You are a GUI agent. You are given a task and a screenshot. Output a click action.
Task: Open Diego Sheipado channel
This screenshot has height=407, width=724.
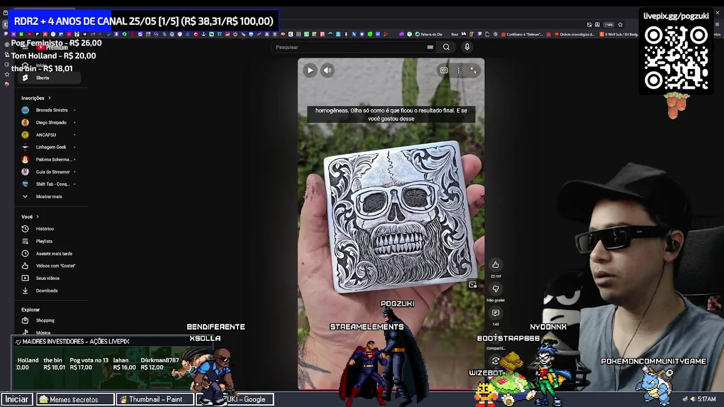coord(49,123)
